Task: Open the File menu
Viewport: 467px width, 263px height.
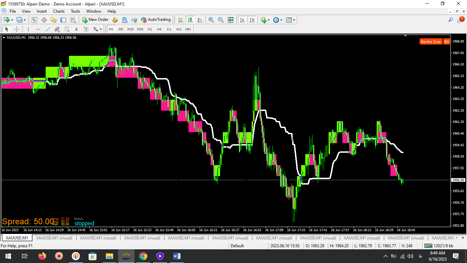Action: click(13, 11)
